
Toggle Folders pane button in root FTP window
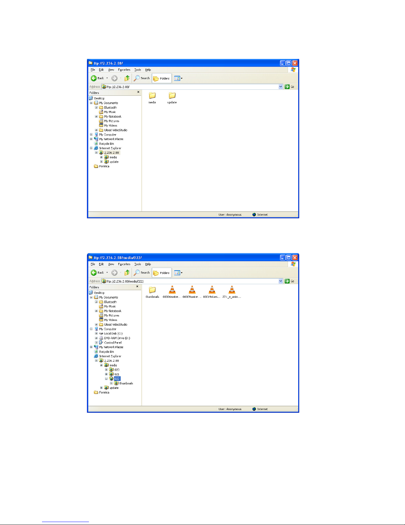[x=162, y=78]
